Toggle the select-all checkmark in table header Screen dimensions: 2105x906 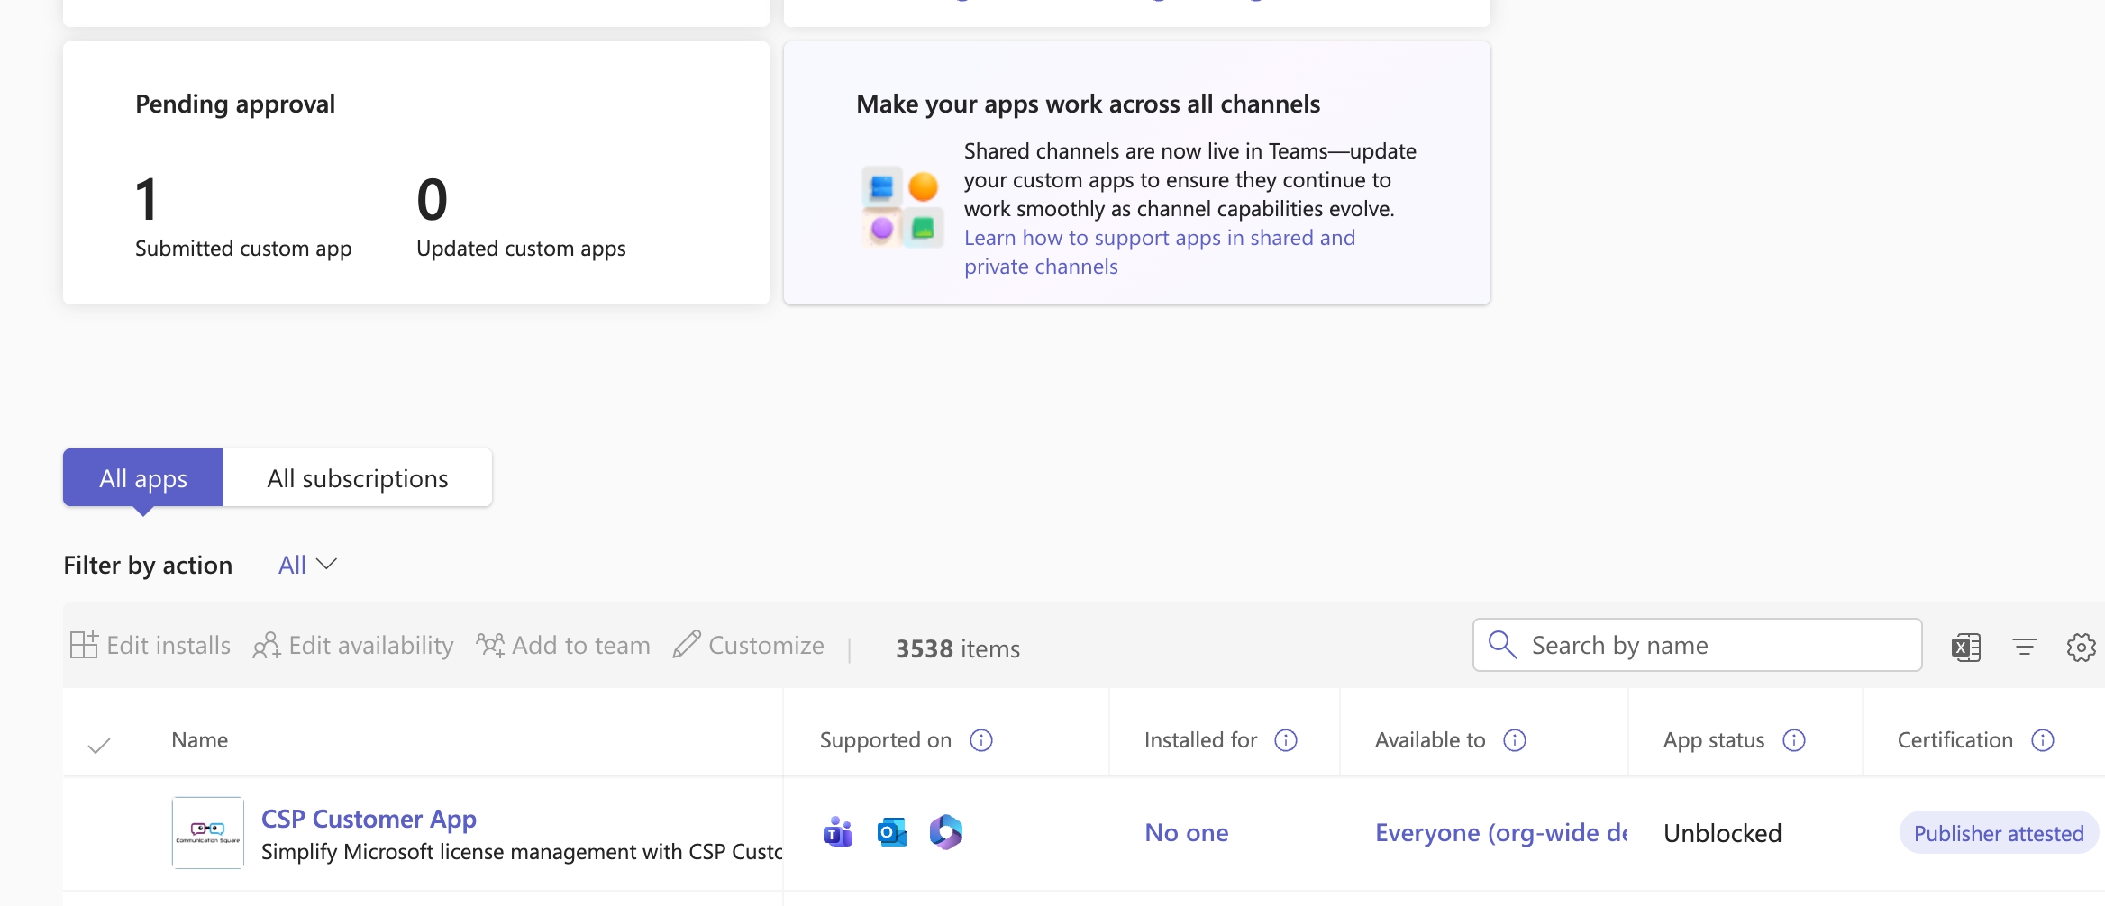point(99,745)
